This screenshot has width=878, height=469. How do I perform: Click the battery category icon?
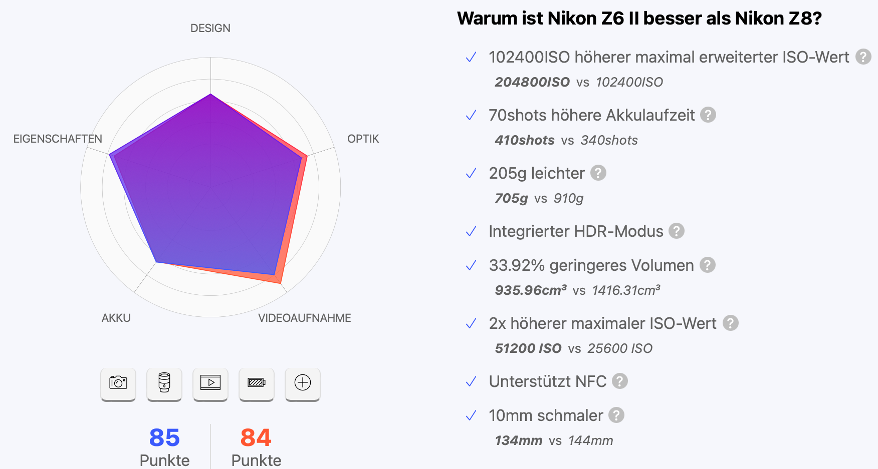[x=257, y=383]
